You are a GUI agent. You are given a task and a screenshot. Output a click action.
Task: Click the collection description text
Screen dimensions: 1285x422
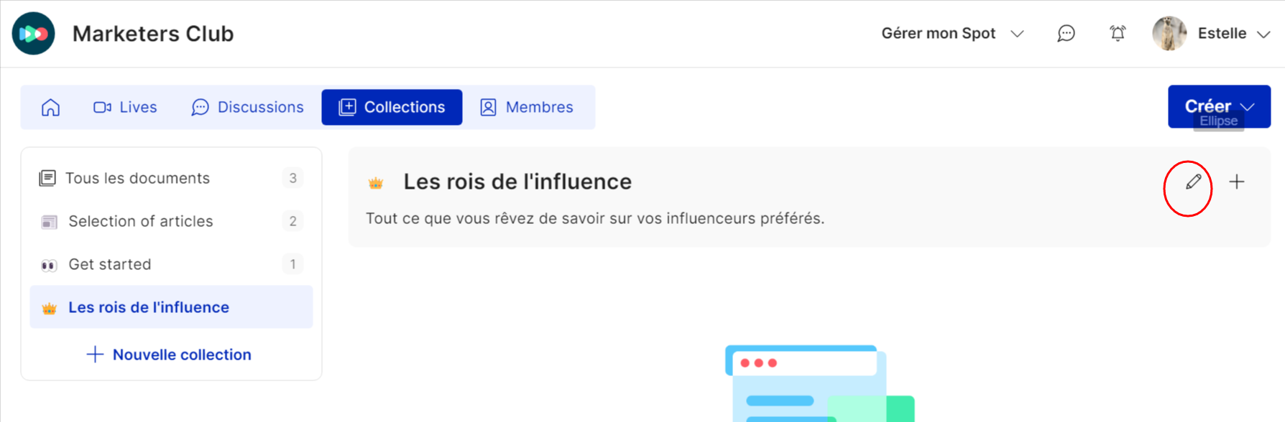595,218
